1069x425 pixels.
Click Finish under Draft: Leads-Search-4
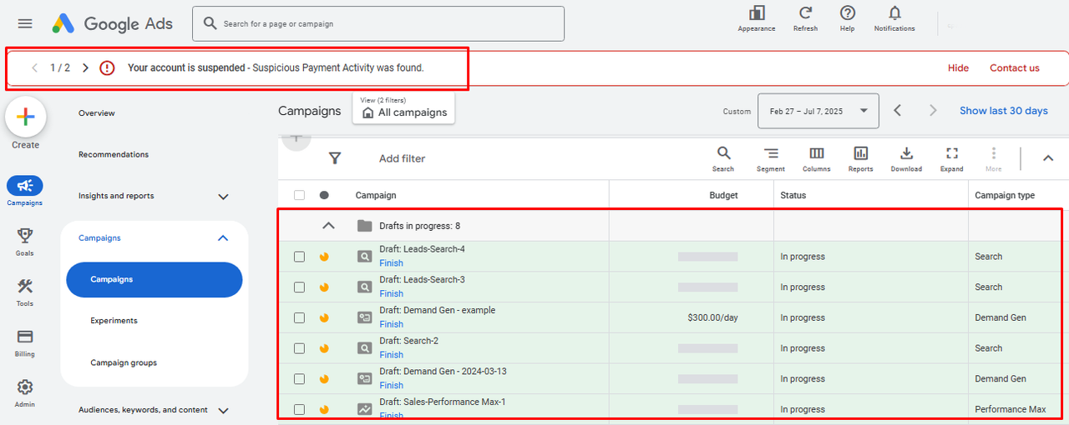[x=391, y=263]
